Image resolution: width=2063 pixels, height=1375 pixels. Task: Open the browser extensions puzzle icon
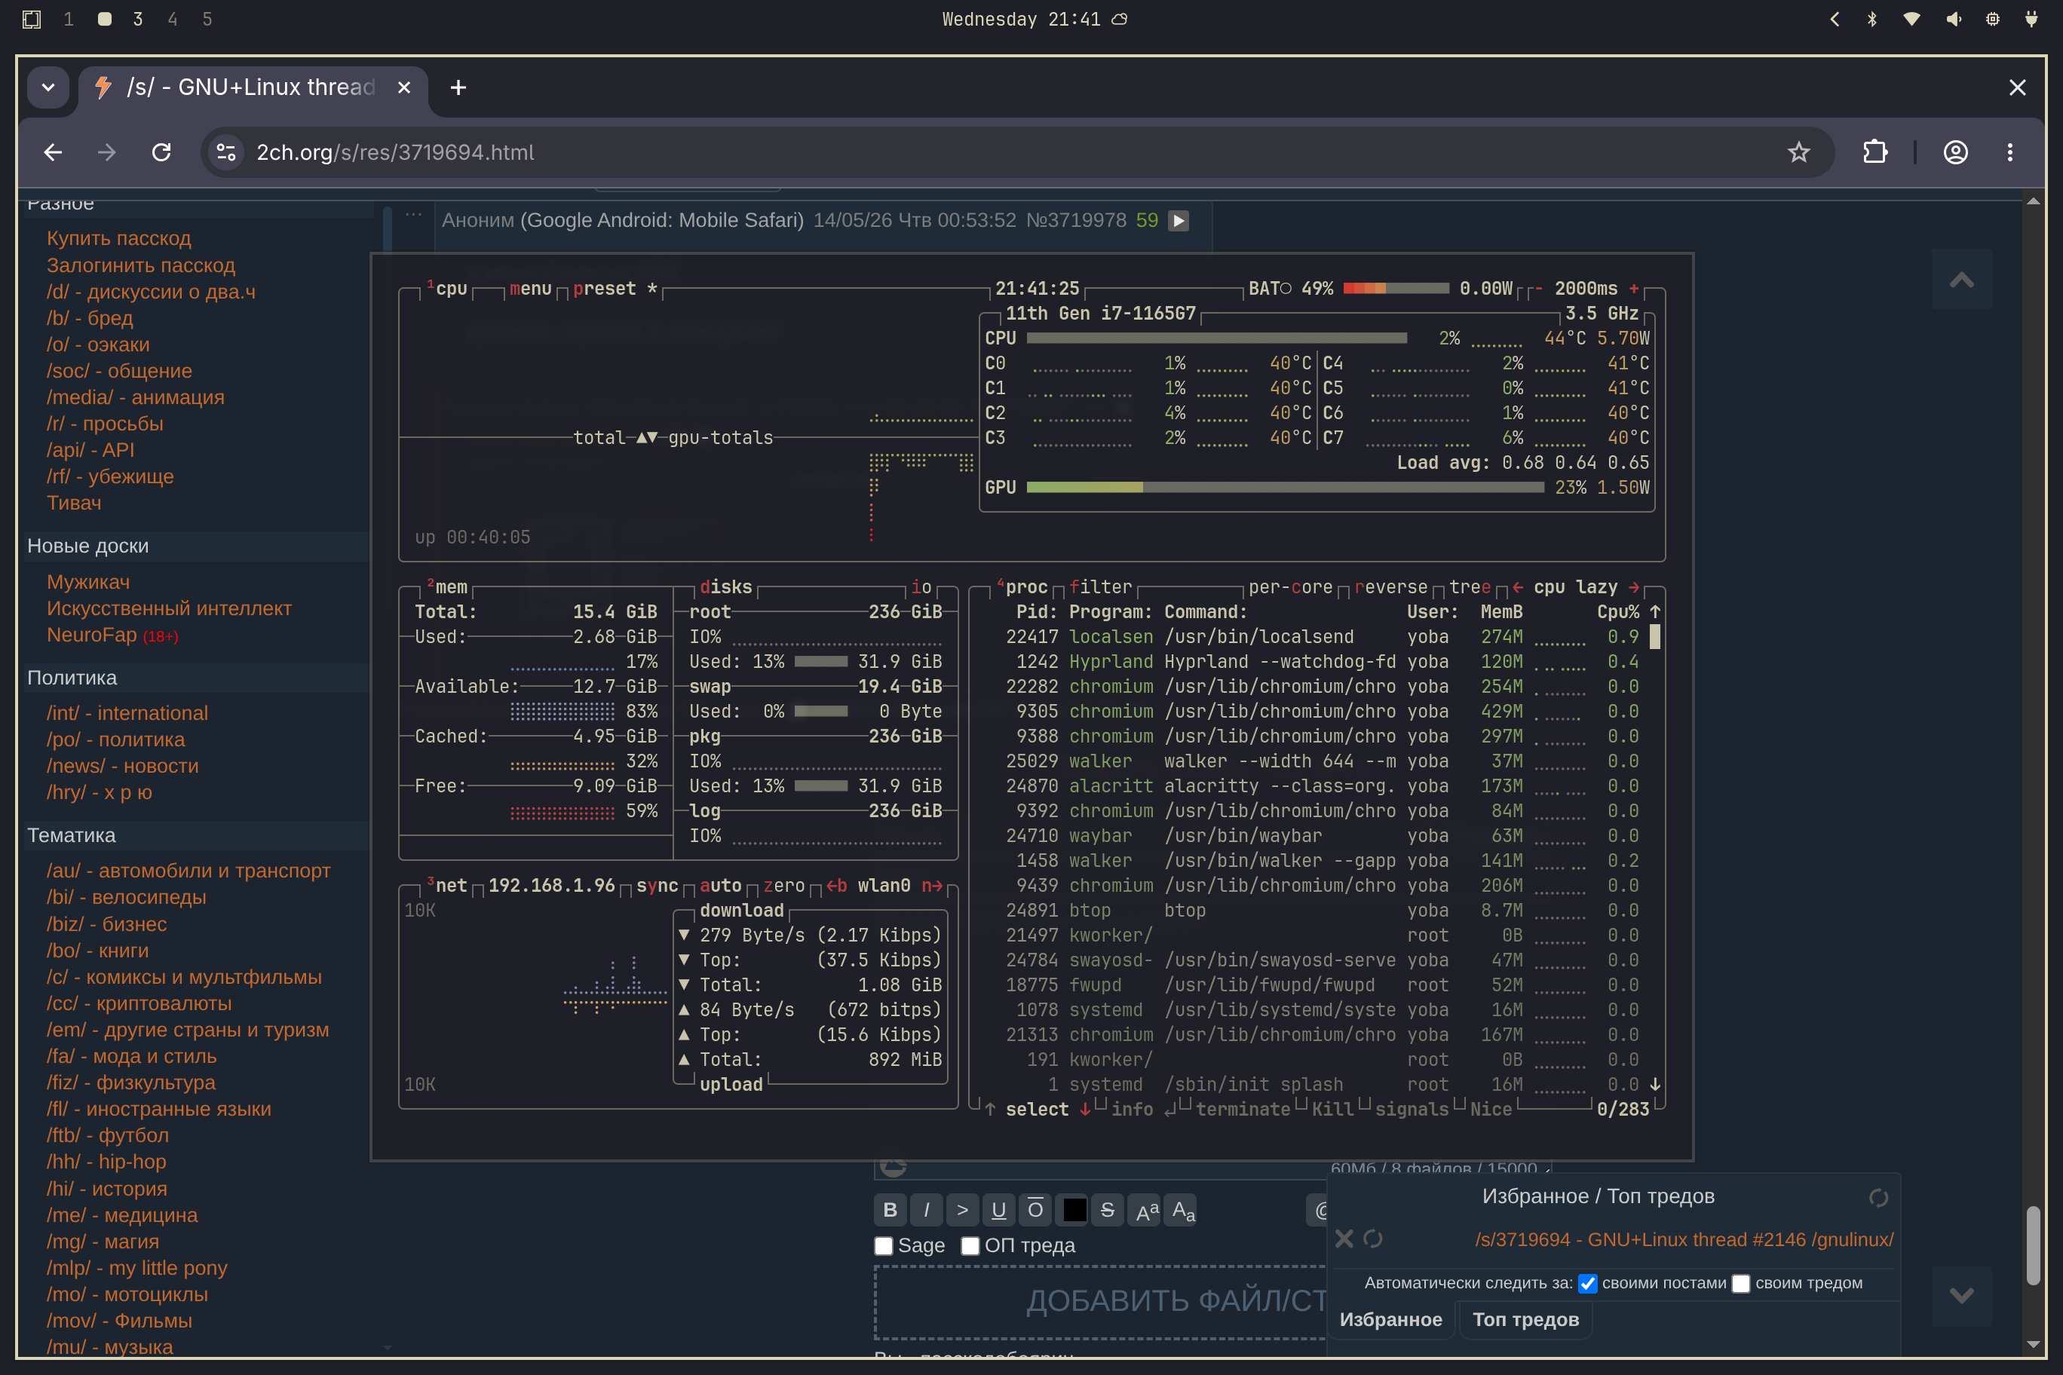(x=1874, y=152)
